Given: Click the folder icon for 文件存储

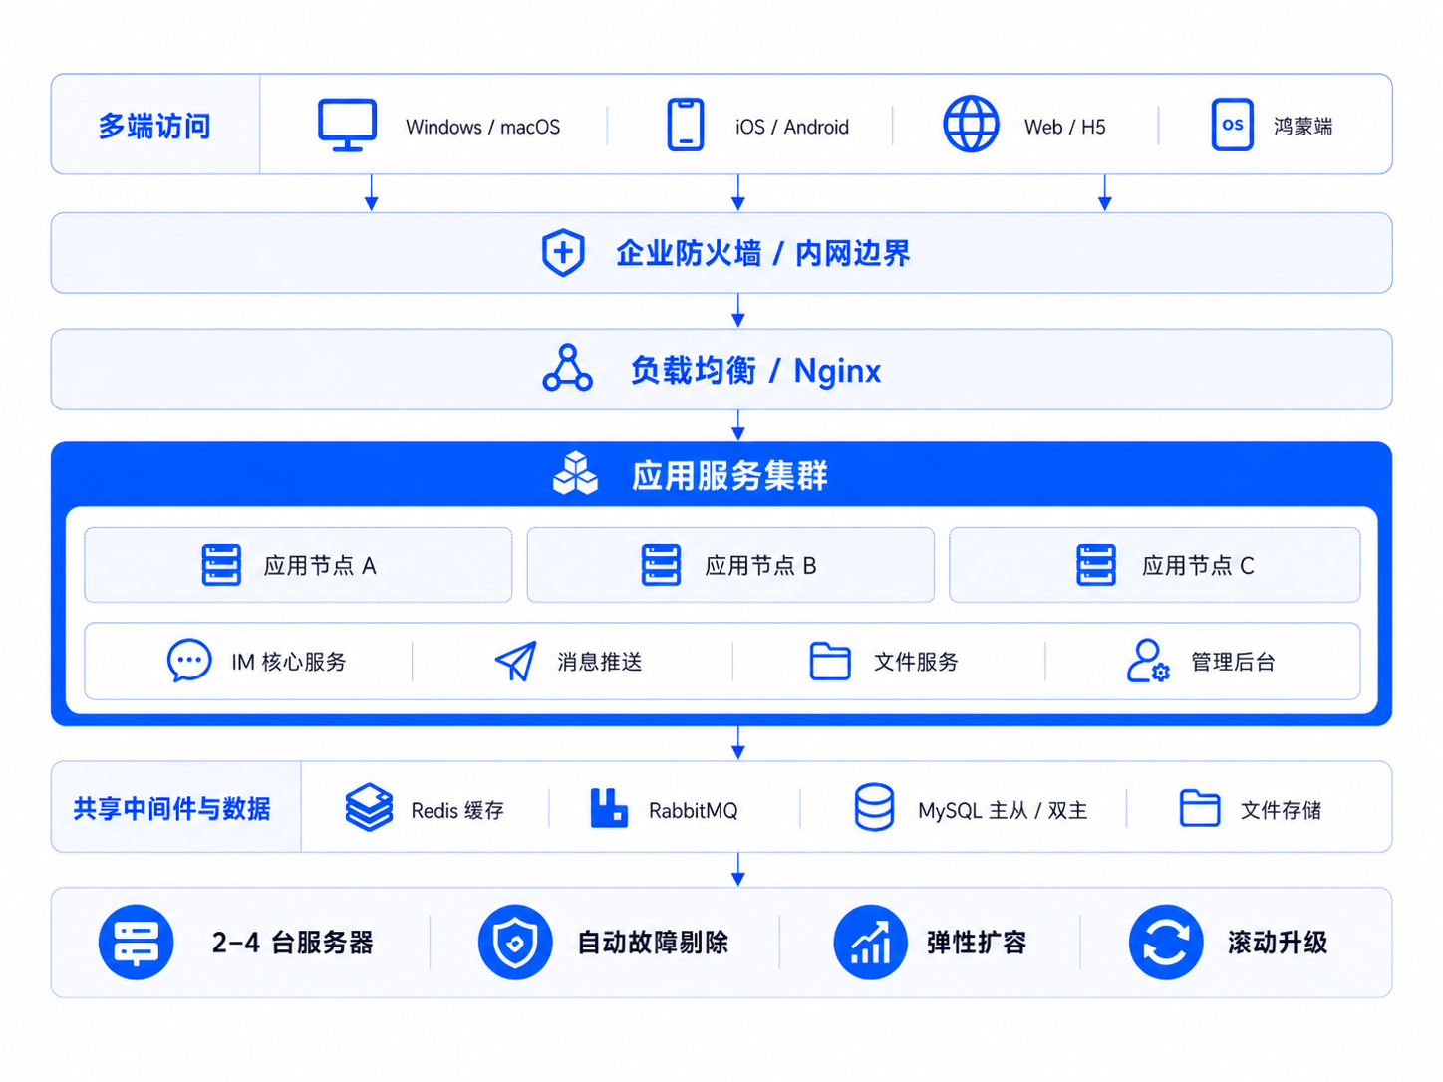Looking at the screenshot, I should 1200,808.
